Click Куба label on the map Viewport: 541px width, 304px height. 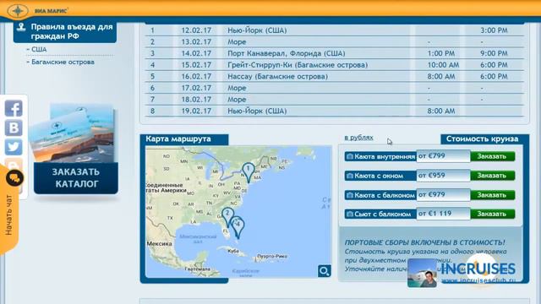tap(233, 251)
